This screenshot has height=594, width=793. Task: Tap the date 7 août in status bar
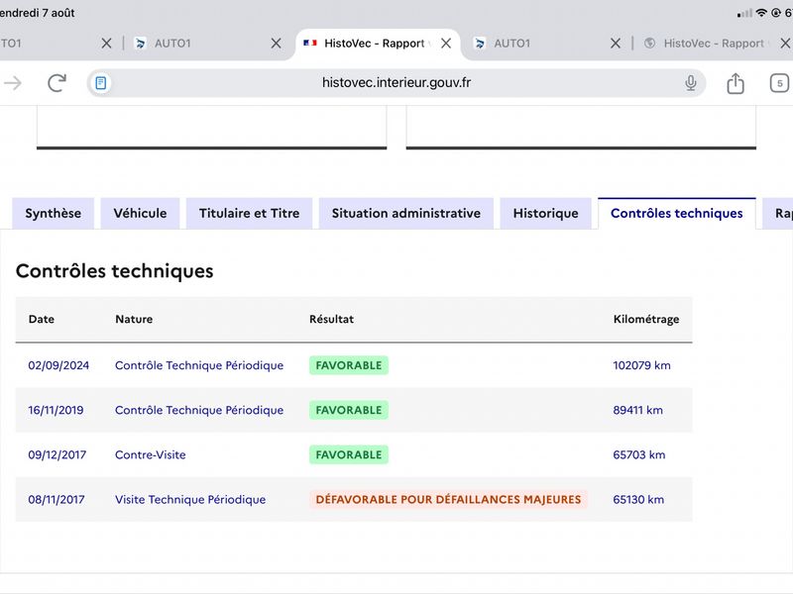point(57,13)
